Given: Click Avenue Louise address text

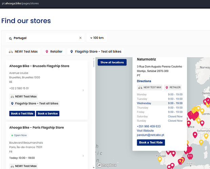Looking at the screenshot, I should tap(19, 73).
